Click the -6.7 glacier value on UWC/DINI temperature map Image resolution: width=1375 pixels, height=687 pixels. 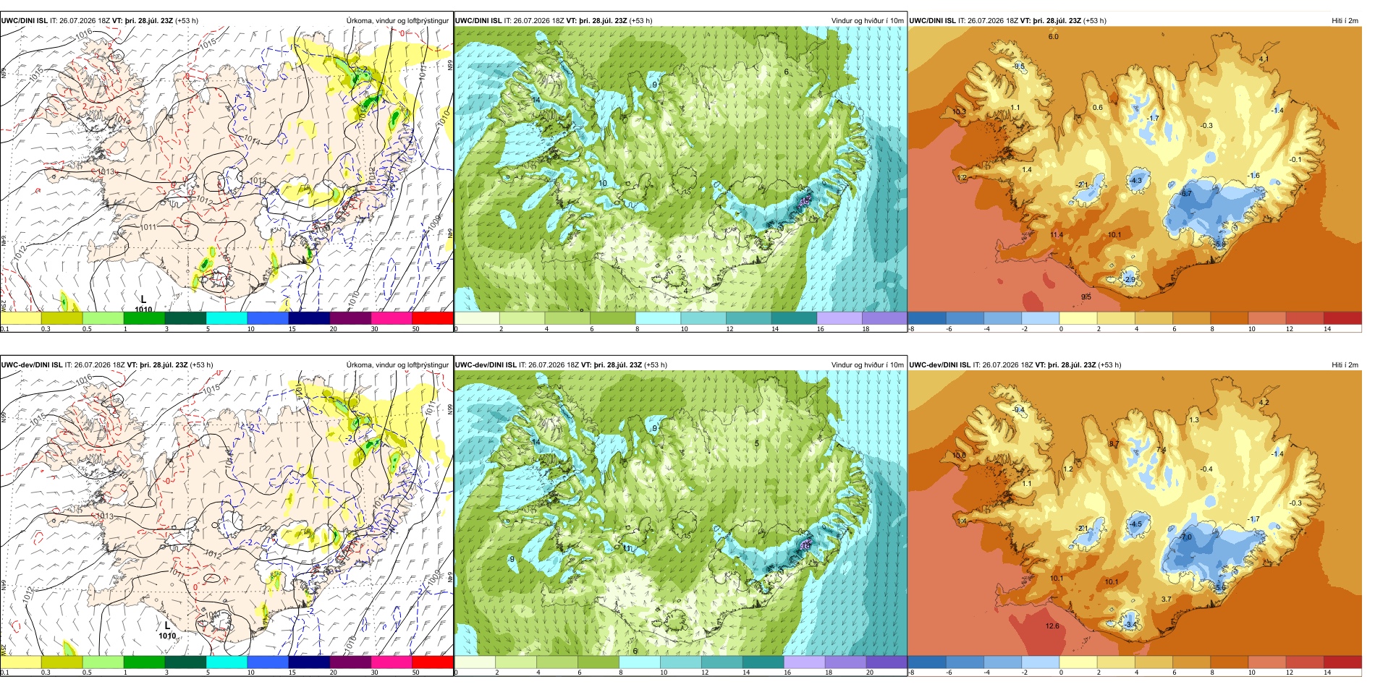pos(1185,194)
